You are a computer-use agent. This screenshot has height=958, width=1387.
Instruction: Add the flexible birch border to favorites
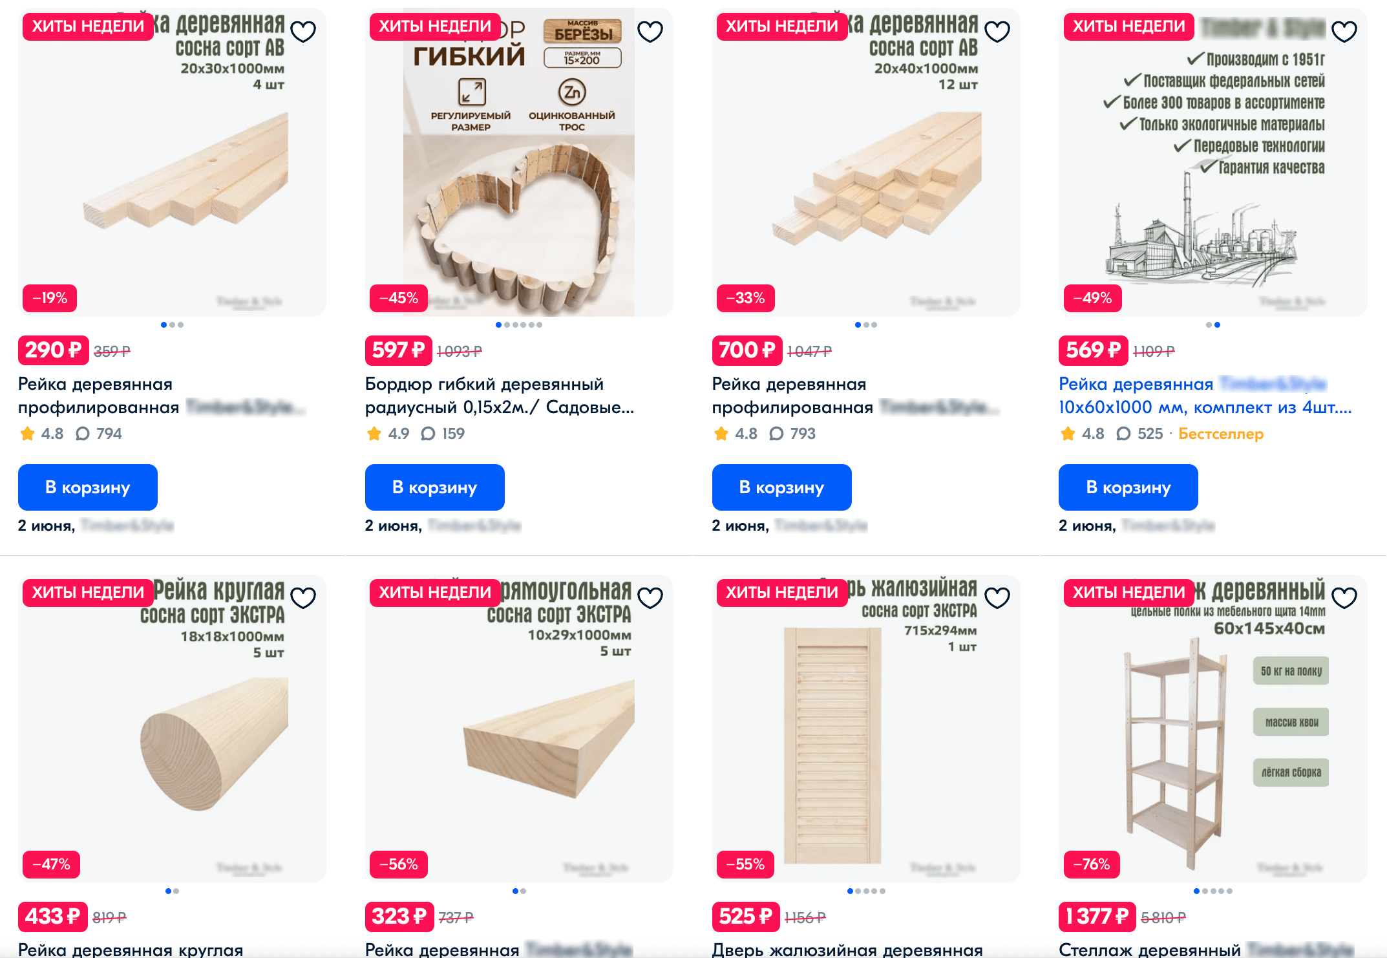pos(650,31)
